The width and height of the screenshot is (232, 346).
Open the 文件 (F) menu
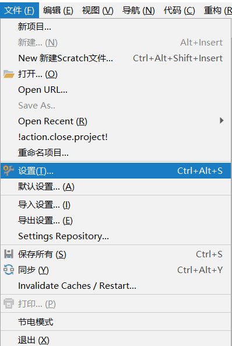click(19, 11)
